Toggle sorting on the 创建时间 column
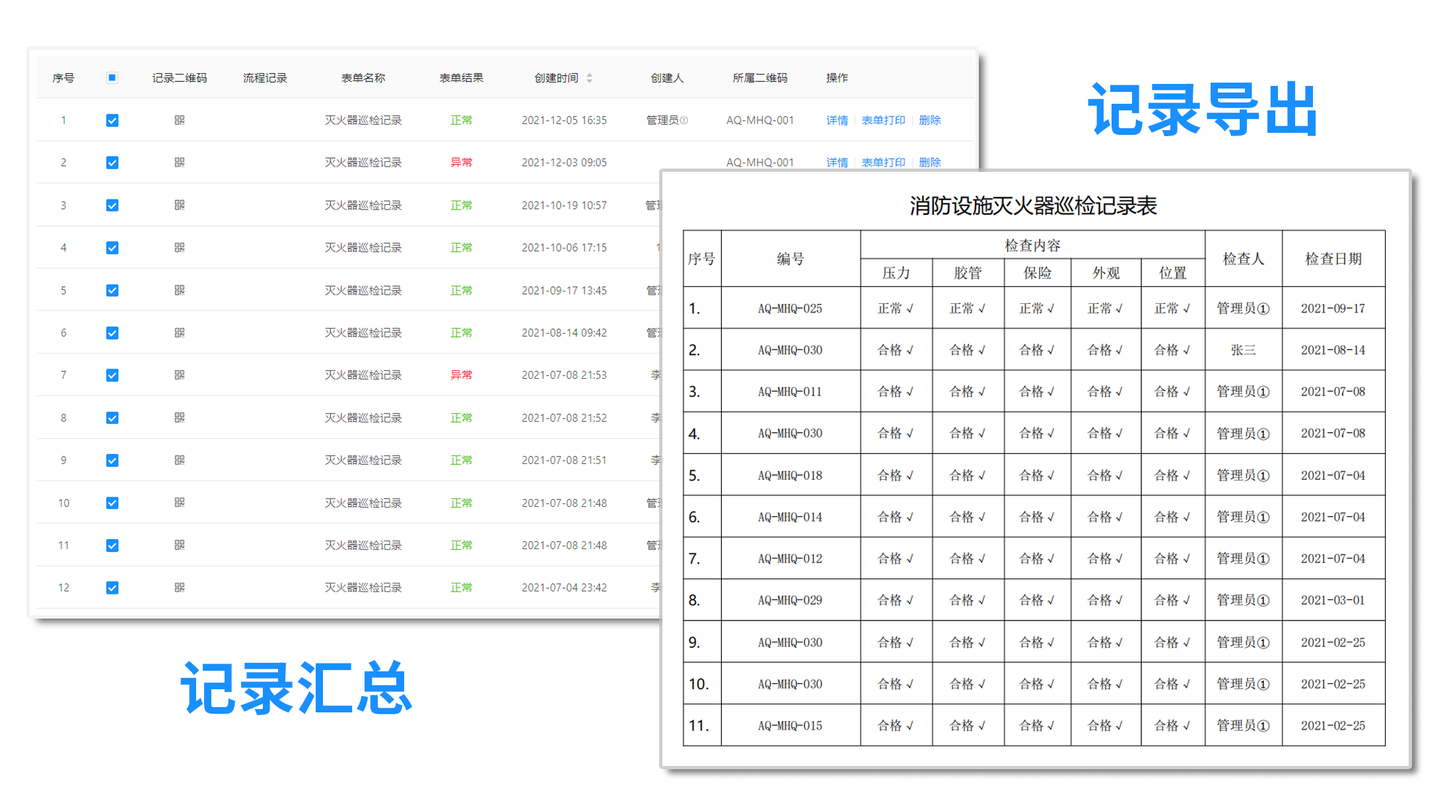1453x793 pixels. point(591,77)
